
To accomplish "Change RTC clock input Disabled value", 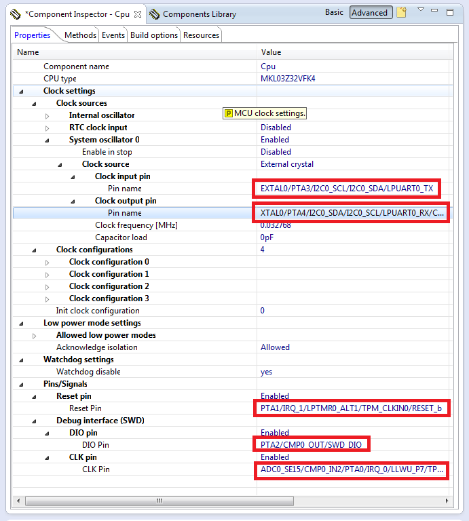I will [276, 128].
